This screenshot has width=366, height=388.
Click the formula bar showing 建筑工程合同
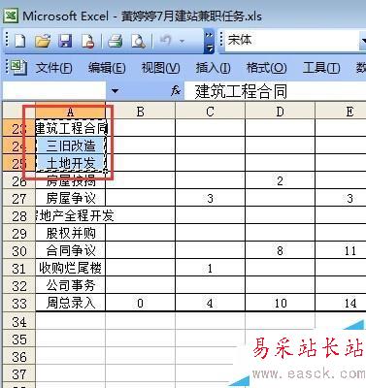275,91
